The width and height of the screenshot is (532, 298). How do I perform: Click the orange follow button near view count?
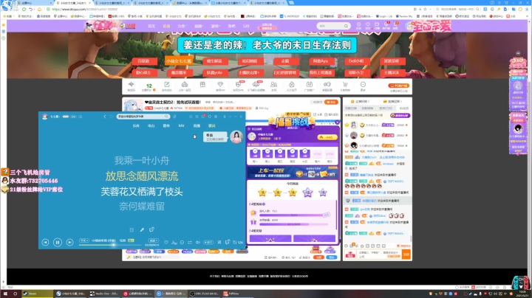[332, 102]
